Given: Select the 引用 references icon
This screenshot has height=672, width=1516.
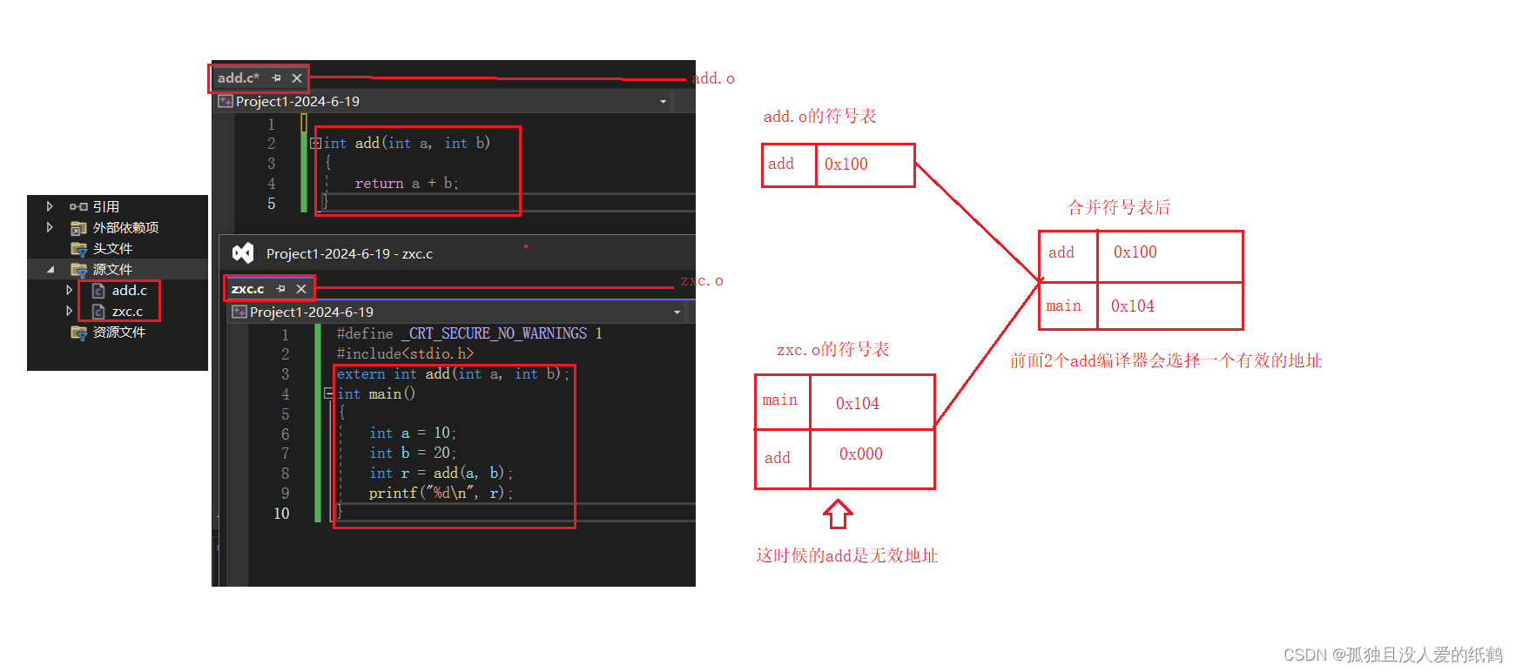Looking at the screenshot, I should (x=78, y=206).
